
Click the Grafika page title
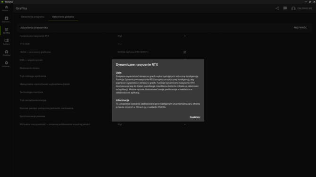21,8
